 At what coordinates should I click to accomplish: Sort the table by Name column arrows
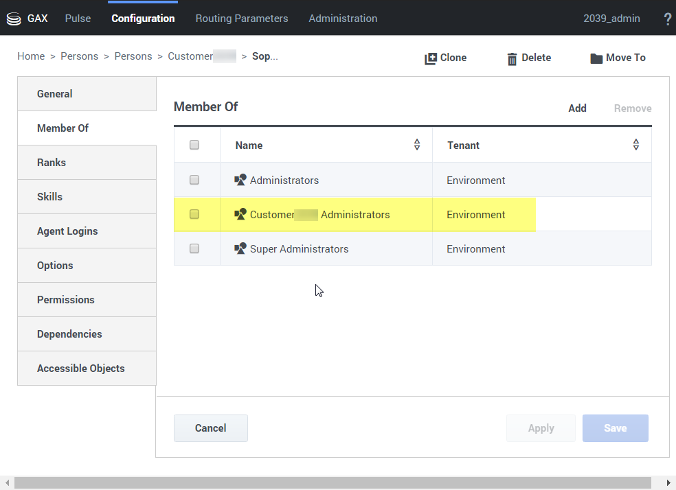tap(417, 145)
